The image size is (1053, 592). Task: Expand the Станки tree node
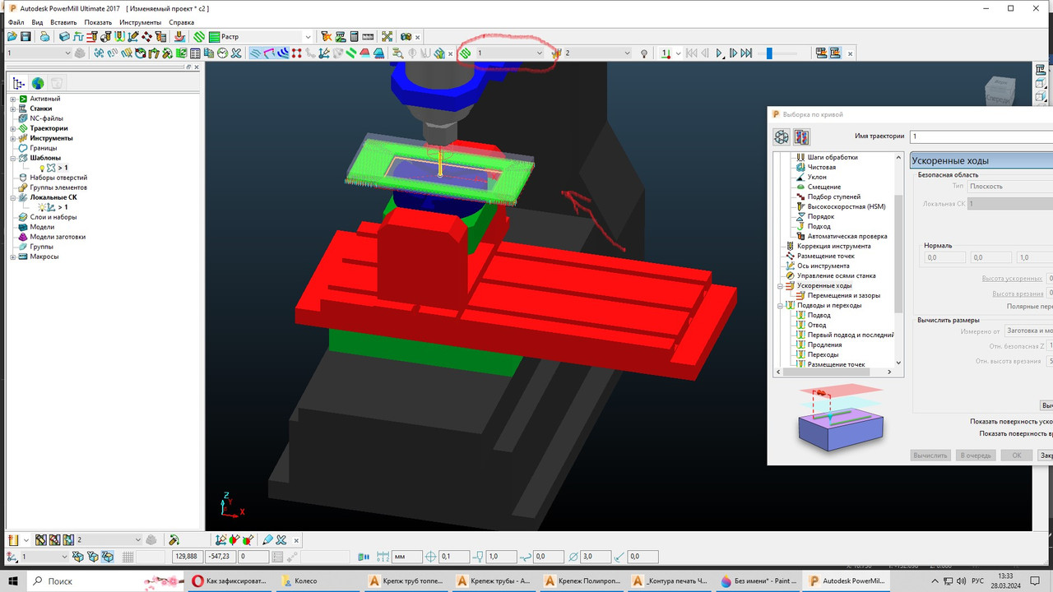13,109
